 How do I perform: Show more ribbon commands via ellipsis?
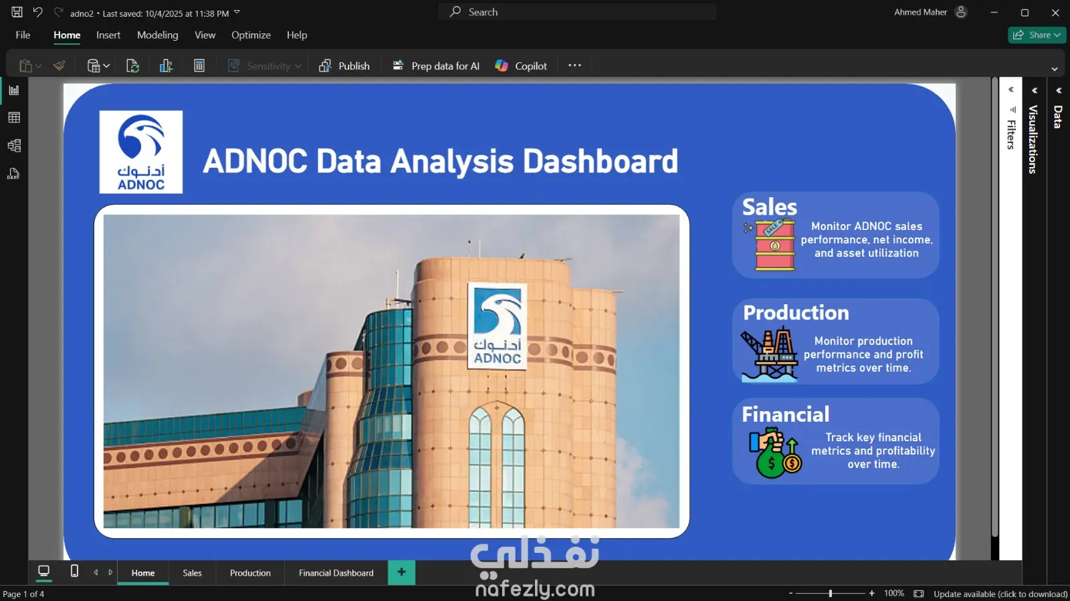click(x=574, y=66)
